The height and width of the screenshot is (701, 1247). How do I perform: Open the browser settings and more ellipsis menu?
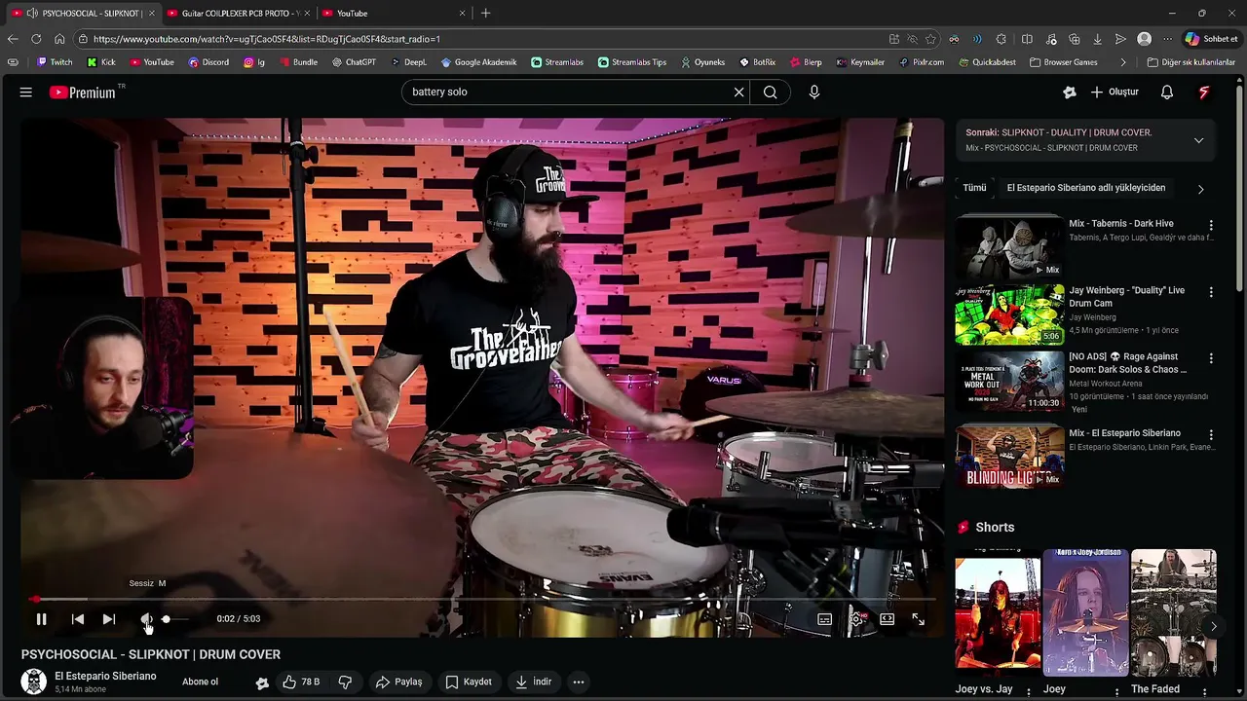tap(1168, 39)
